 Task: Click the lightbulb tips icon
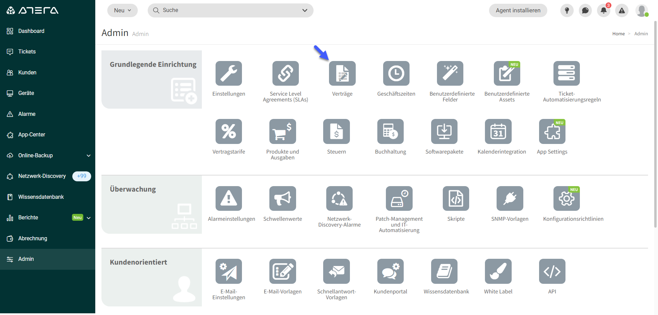coord(567,11)
